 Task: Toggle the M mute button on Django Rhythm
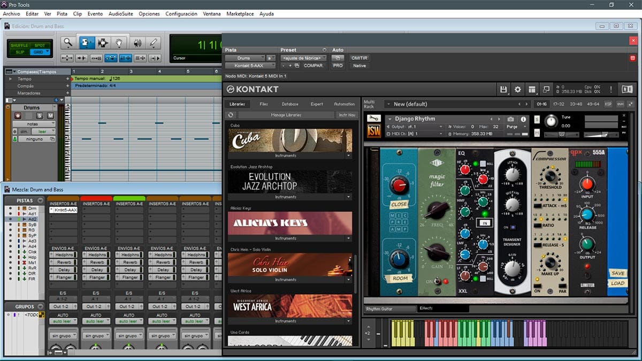pyautogui.click(x=537, y=132)
